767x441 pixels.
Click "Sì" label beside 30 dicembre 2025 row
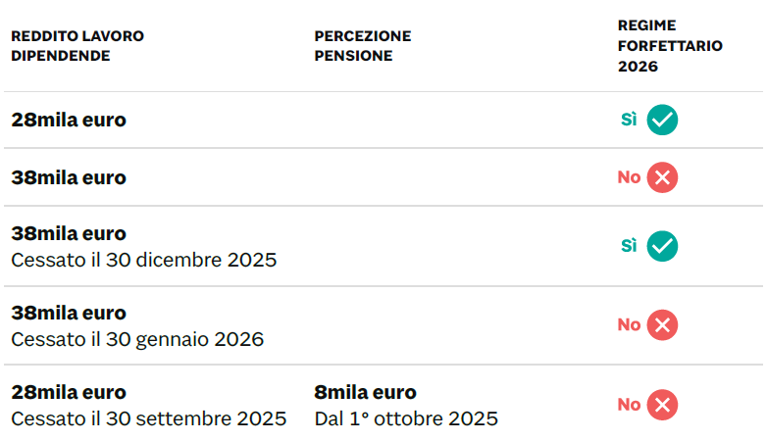629,246
